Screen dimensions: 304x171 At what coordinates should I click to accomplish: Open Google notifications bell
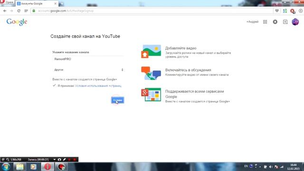point(275,22)
